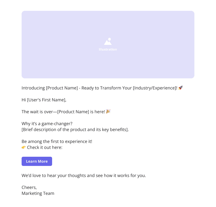Click the rocket emoji in the subject line
216x207 pixels.
tap(181, 88)
